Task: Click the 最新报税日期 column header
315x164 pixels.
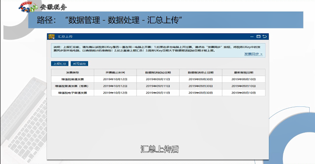Action: (x=243, y=73)
